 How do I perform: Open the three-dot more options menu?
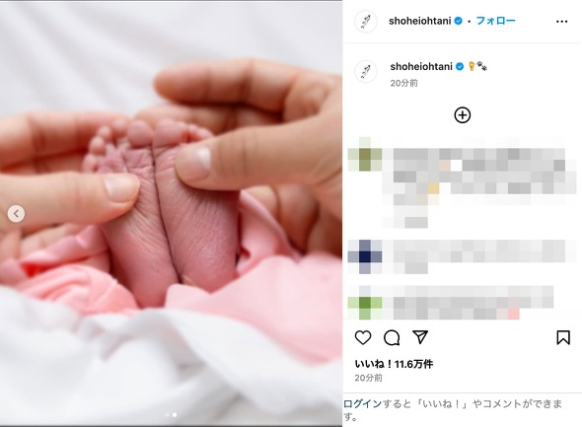click(x=561, y=22)
